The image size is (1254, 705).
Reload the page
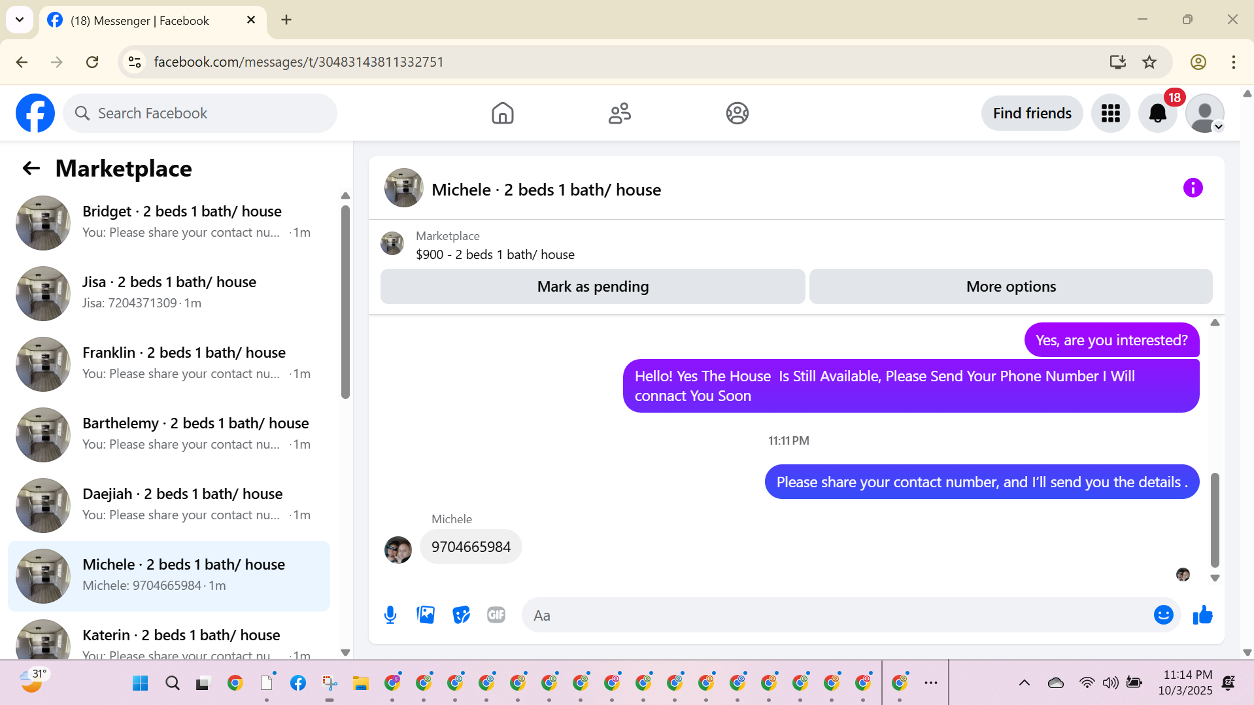(x=92, y=62)
